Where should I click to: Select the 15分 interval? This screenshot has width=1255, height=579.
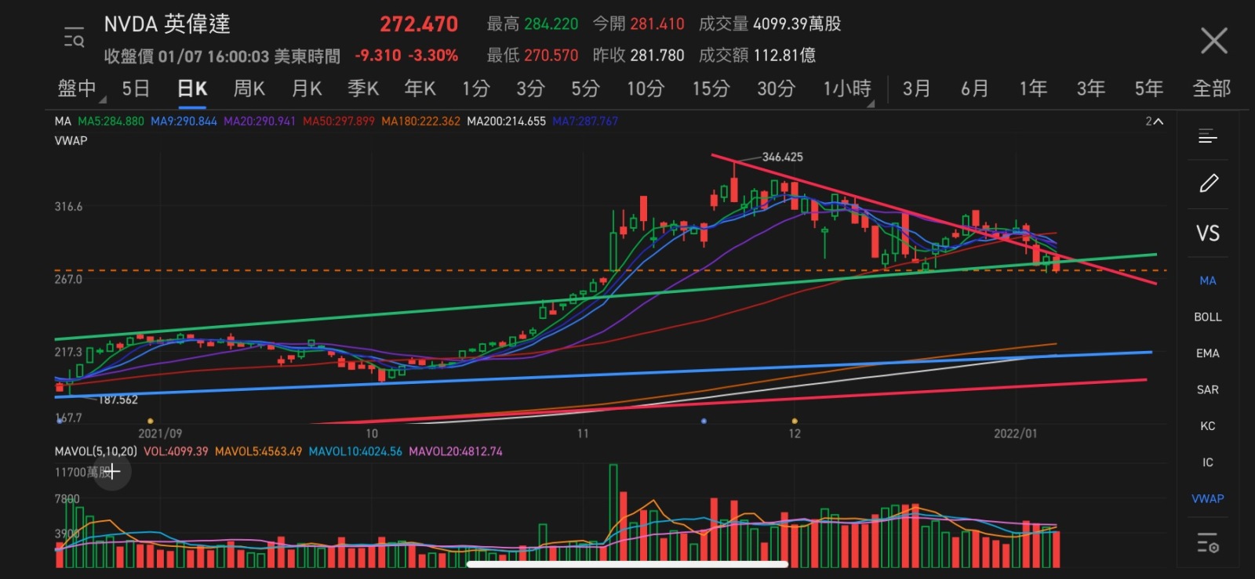[x=711, y=89]
